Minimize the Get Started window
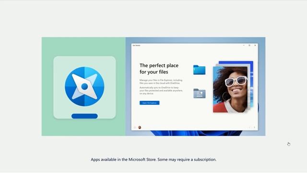The width and height of the screenshot is (307, 173). pyautogui.click(x=244, y=45)
